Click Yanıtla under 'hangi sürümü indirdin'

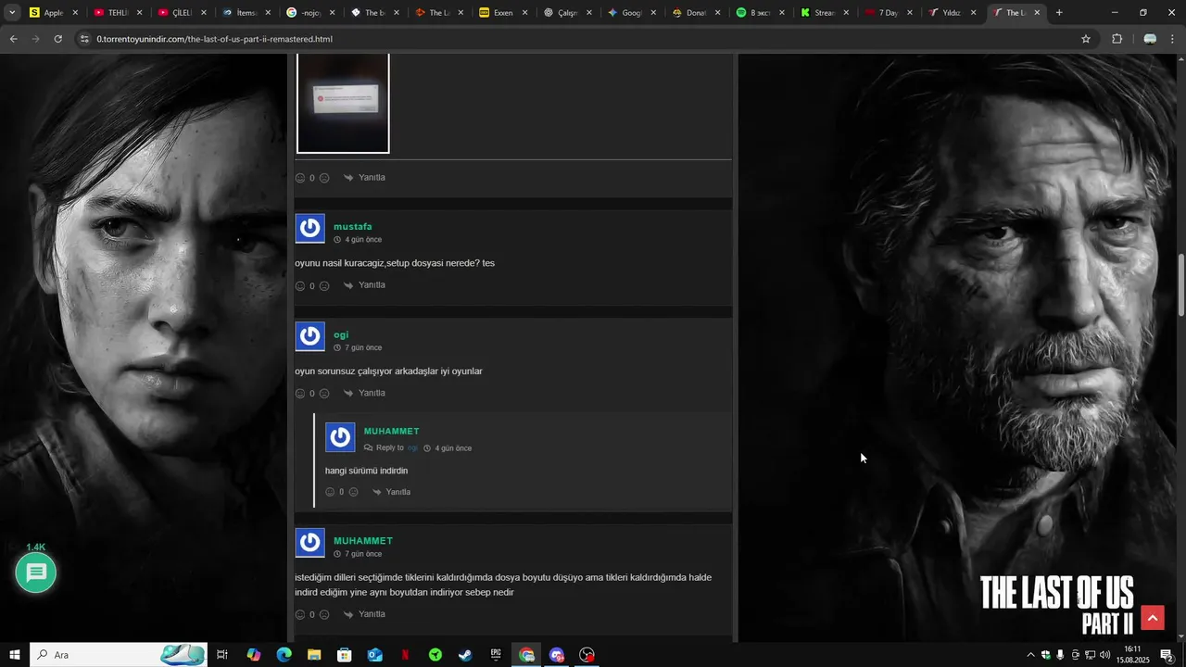(392, 492)
